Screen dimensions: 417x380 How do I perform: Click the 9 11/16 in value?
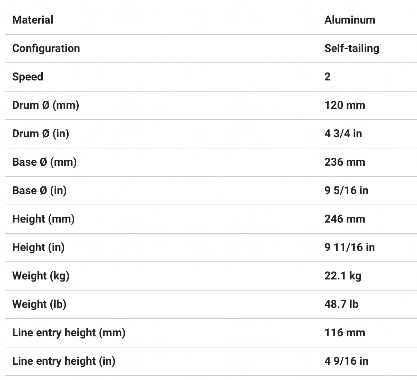pos(349,247)
